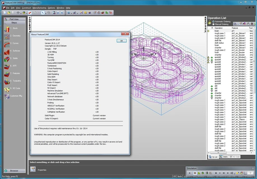
Task: Click the Browser globe icon
Action: click(6, 171)
